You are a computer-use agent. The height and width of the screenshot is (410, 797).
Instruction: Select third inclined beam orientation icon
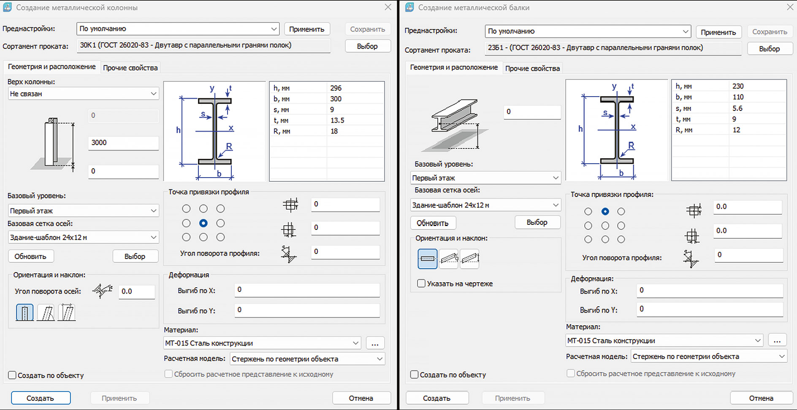(469, 258)
